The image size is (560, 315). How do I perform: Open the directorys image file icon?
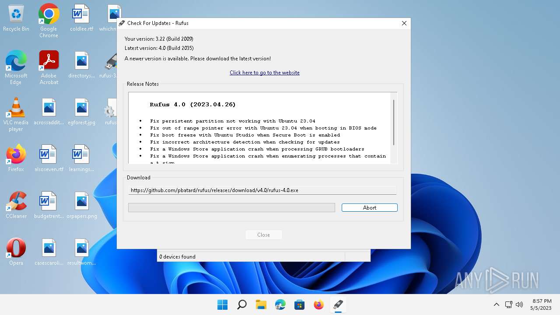click(x=81, y=65)
